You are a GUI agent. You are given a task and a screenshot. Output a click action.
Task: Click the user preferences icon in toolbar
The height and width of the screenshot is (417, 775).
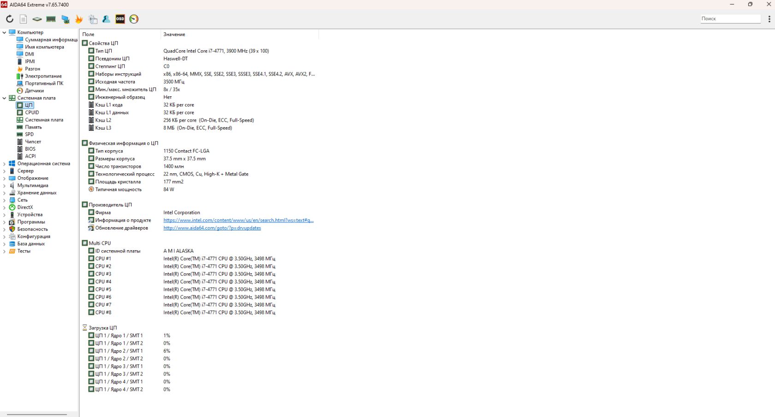106,19
